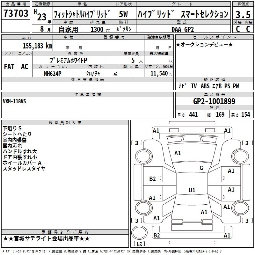Select the recycle deposit 11,540 value
This screenshot has height=255, width=255.
point(158,73)
